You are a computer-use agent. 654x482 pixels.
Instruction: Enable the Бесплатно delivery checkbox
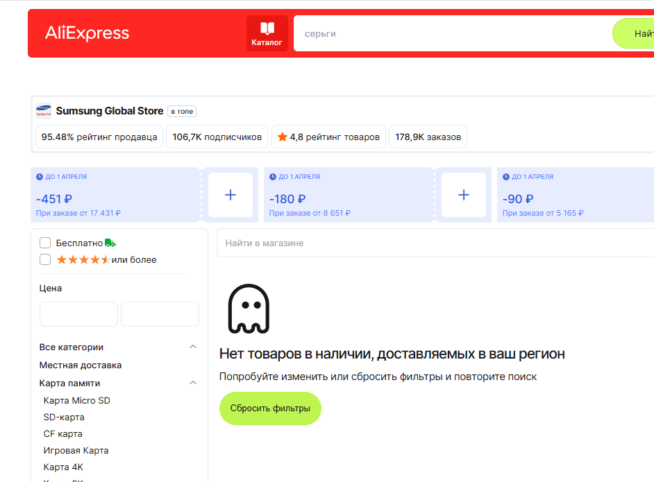[x=45, y=243]
